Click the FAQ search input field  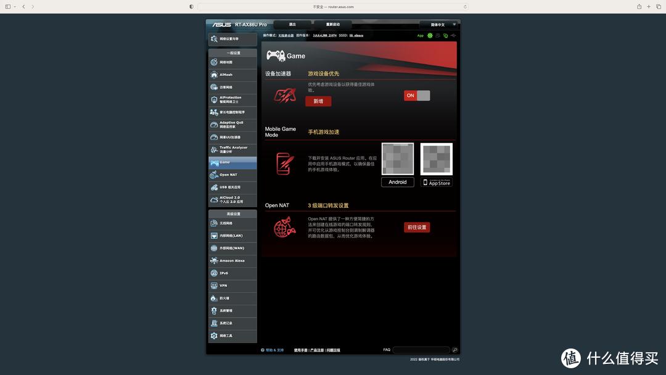tap(422, 349)
